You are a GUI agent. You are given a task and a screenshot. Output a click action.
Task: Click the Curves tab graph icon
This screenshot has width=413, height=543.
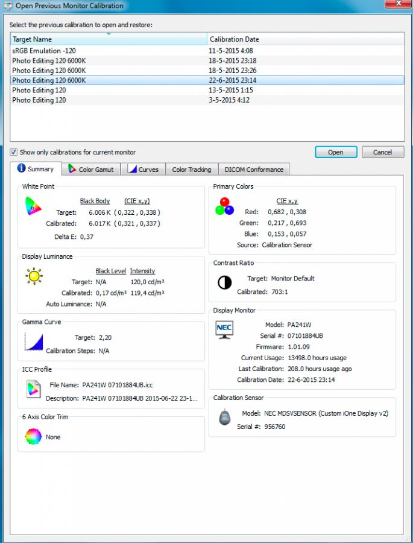(x=132, y=169)
